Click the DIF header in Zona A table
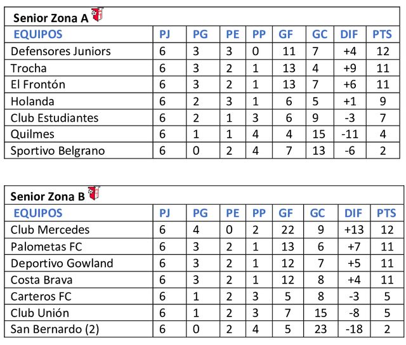Image resolution: width=406 pixels, height=345 pixels. [x=349, y=34]
